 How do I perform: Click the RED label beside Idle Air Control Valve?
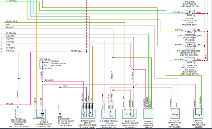click(x=199, y=12)
